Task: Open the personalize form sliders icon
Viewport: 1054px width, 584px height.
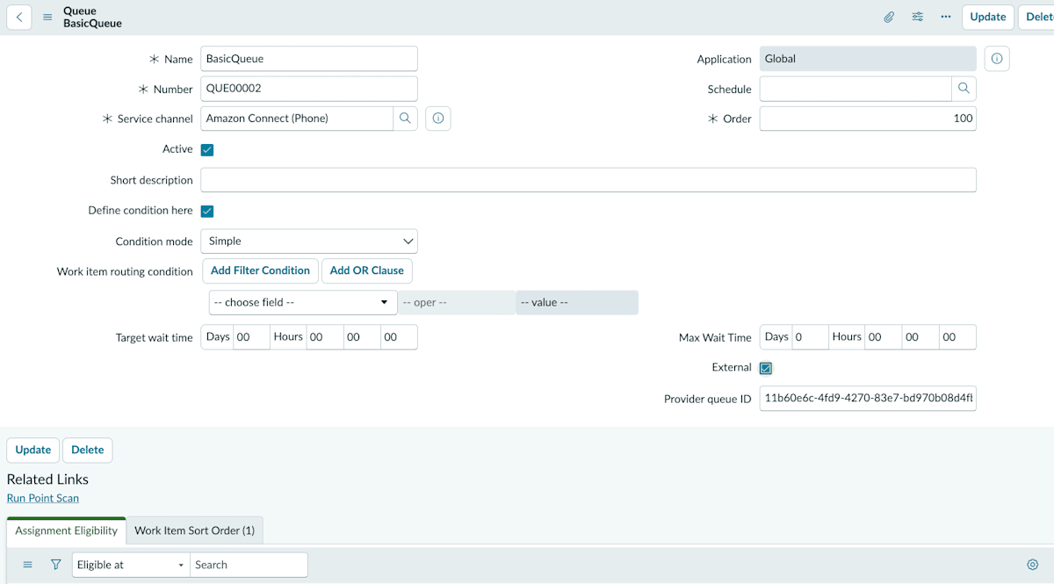Action: pyautogui.click(x=918, y=17)
